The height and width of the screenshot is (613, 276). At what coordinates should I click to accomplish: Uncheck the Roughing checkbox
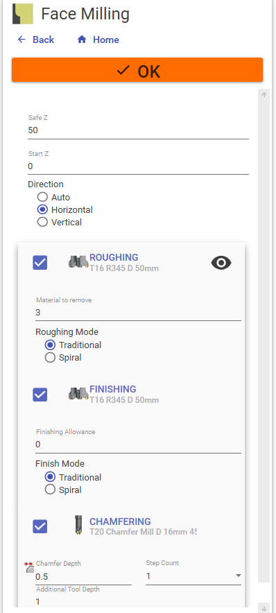[40, 263]
